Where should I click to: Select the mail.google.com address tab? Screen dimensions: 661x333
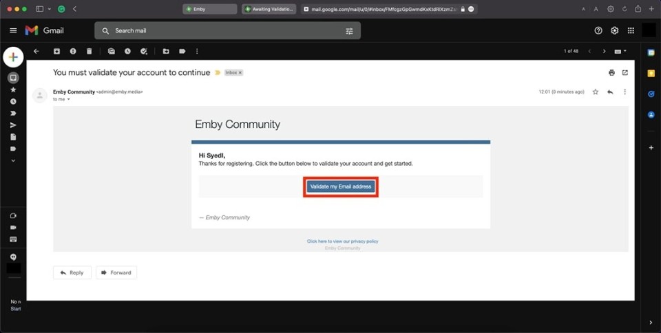click(389, 9)
